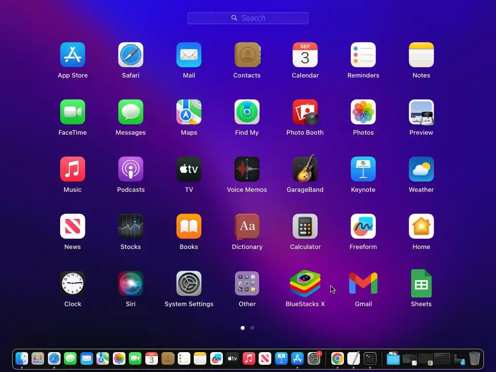Open TextEdit from the Dock

pos(354,359)
